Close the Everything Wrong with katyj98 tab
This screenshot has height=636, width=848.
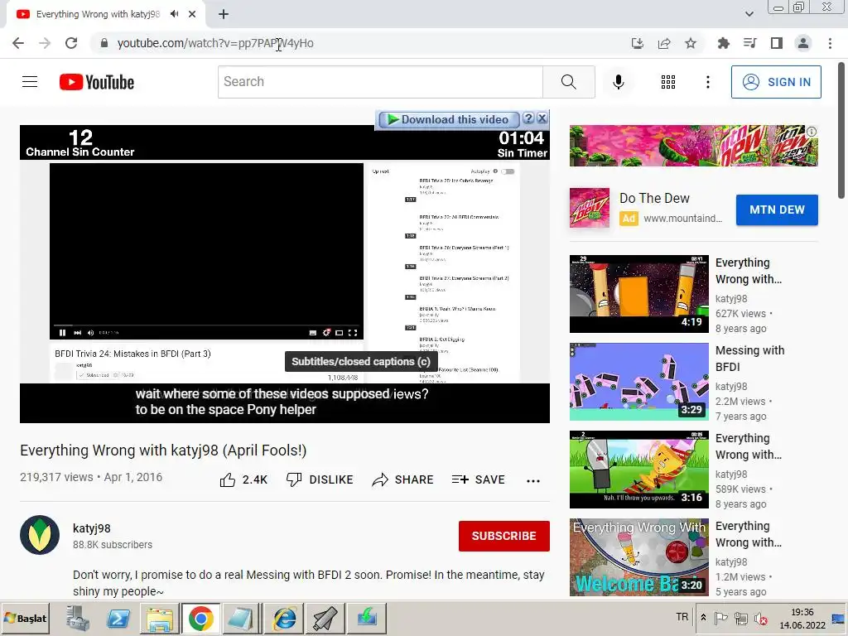pos(192,14)
